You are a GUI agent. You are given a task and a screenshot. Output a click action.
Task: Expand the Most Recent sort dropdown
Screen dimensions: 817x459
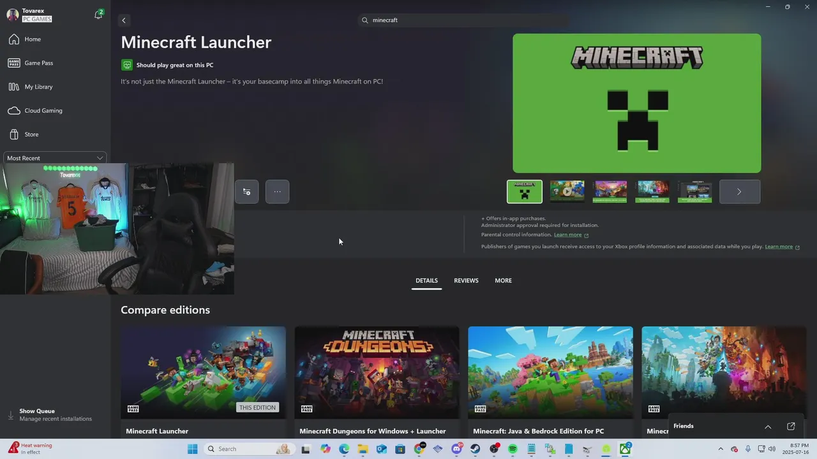click(55, 158)
